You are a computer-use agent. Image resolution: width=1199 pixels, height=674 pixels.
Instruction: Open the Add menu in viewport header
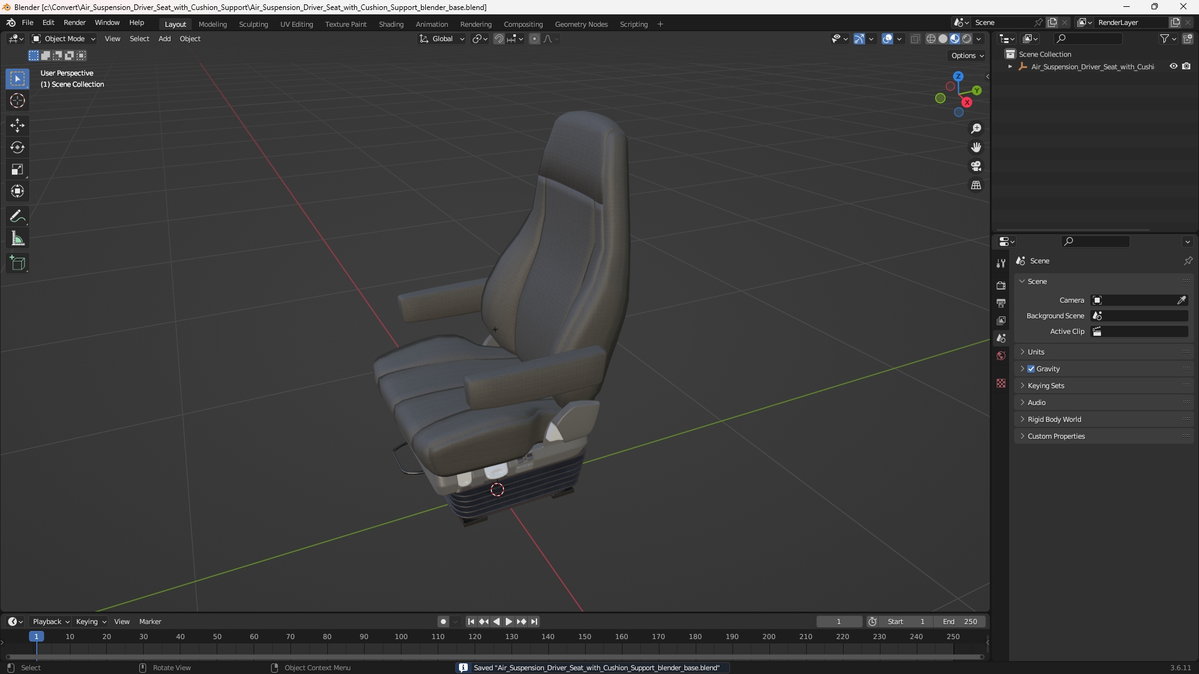pyautogui.click(x=164, y=39)
